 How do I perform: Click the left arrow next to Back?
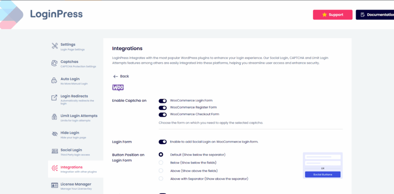pos(115,76)
